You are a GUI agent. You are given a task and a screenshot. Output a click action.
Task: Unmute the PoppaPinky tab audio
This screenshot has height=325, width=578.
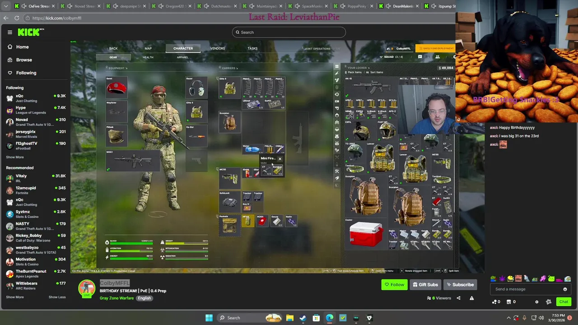343,6
